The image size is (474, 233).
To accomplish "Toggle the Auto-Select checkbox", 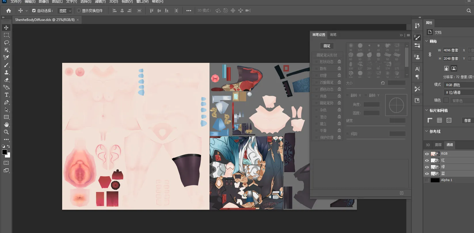I will [x=34, y=11].
